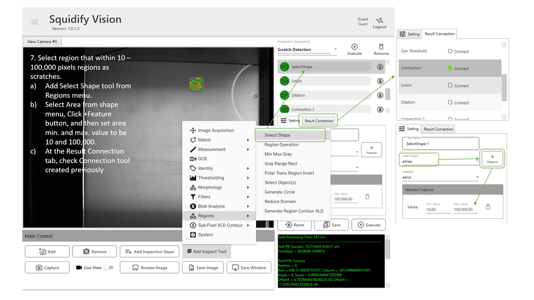Click the Min. Value field showing 10.00

[438, 210]
